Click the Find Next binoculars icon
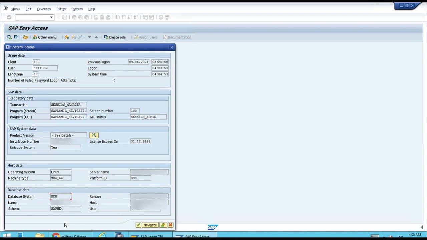This screenshot has height=240, width=427. click(108, 17)
